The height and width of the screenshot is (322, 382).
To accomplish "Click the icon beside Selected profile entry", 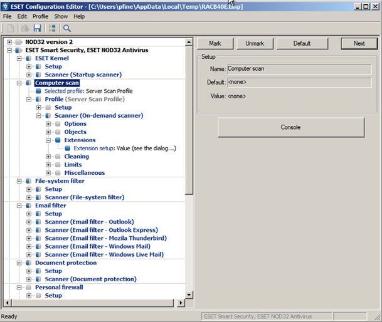I will point(38,91).
